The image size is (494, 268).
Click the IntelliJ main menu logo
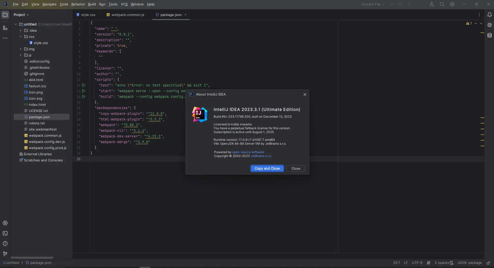click(5, 4)
